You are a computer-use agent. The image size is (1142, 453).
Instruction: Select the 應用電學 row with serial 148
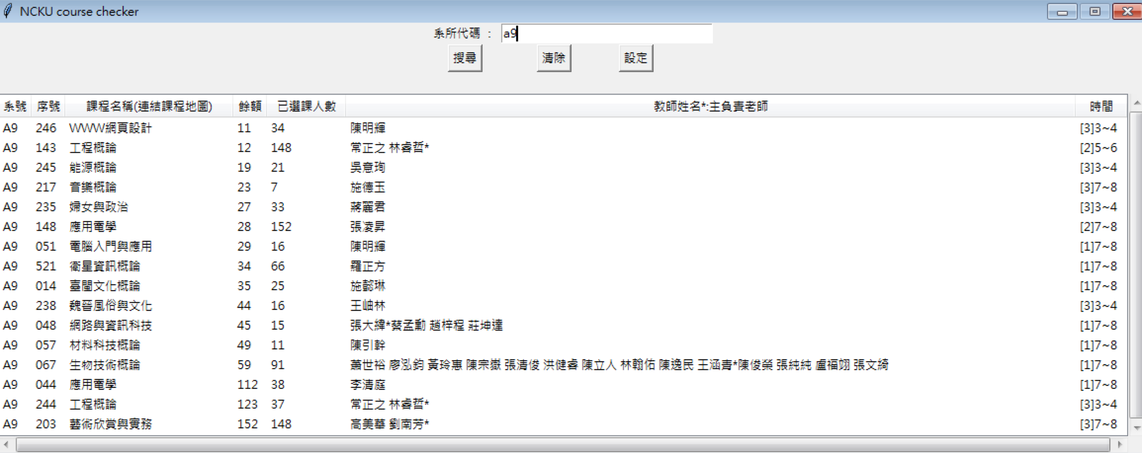pos(564,226)
